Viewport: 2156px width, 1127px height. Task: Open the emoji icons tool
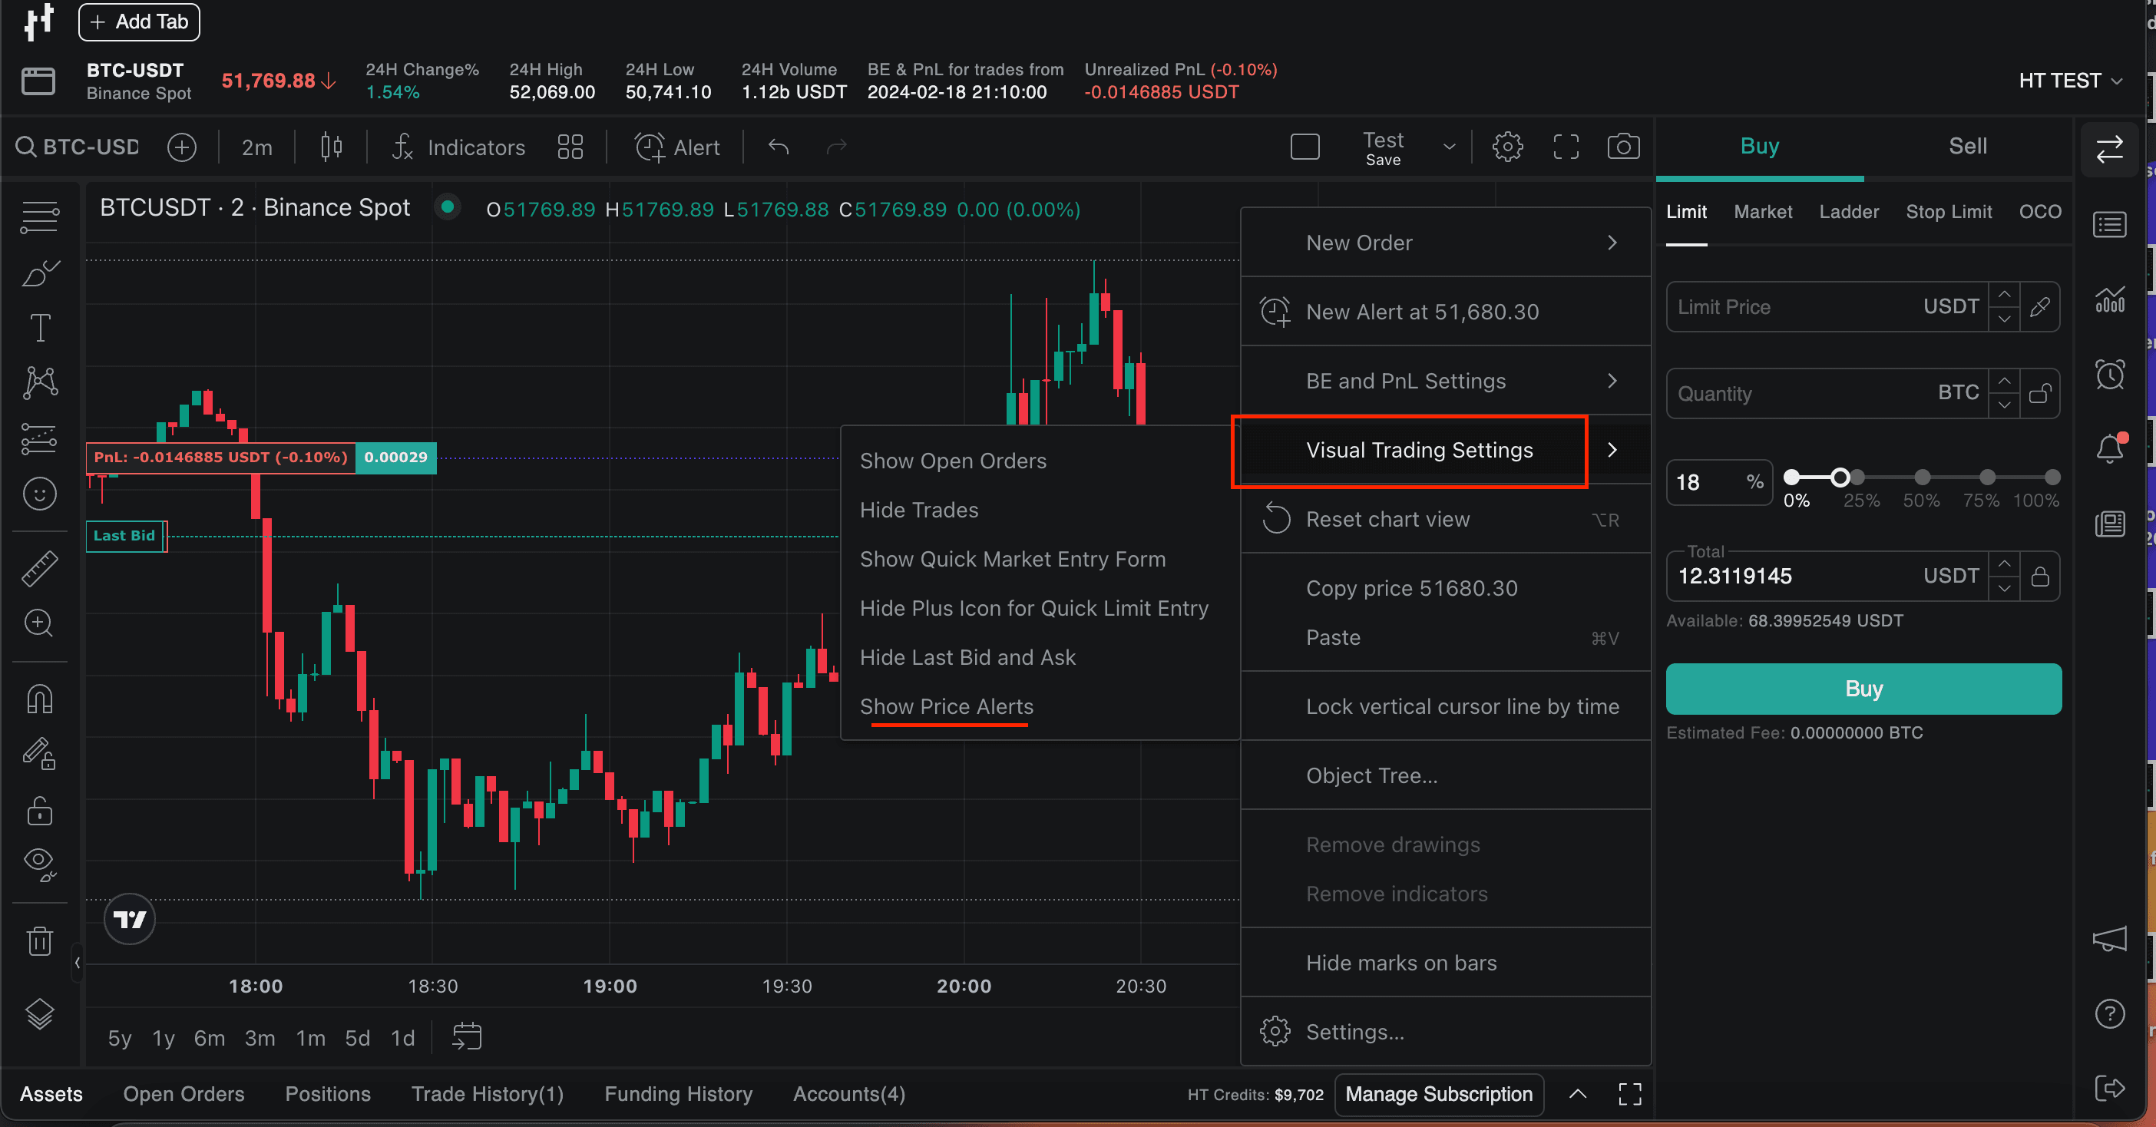(x=39, y=494)
